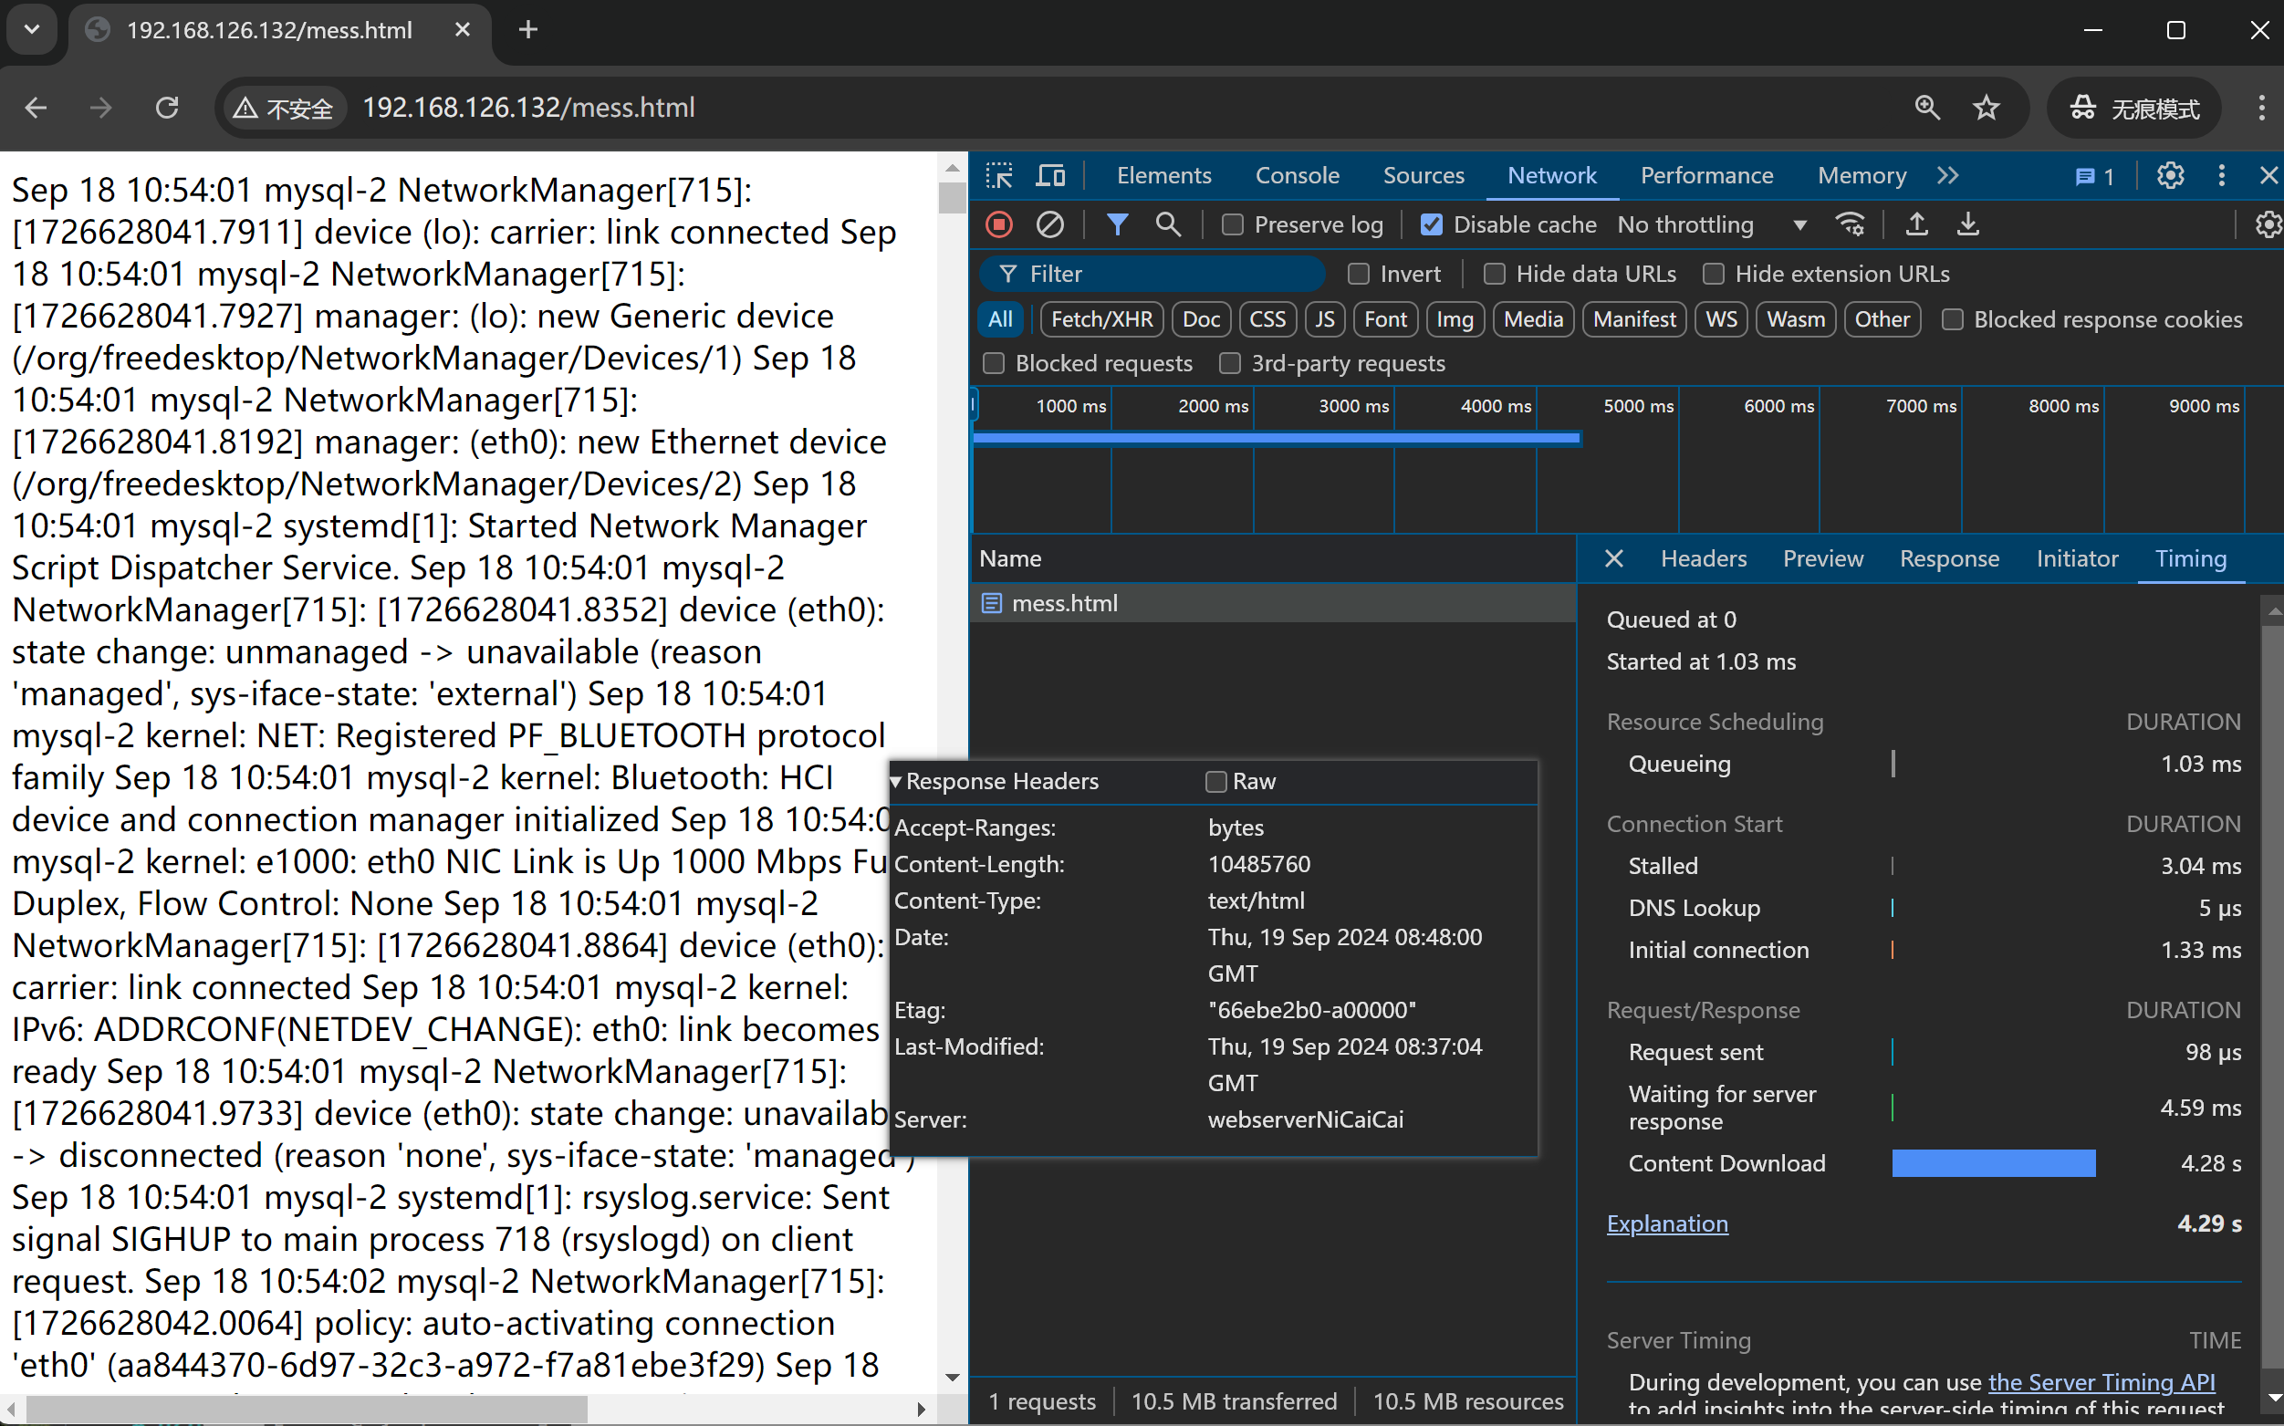Toggle the network filter funnel icon

point(1117,224)
